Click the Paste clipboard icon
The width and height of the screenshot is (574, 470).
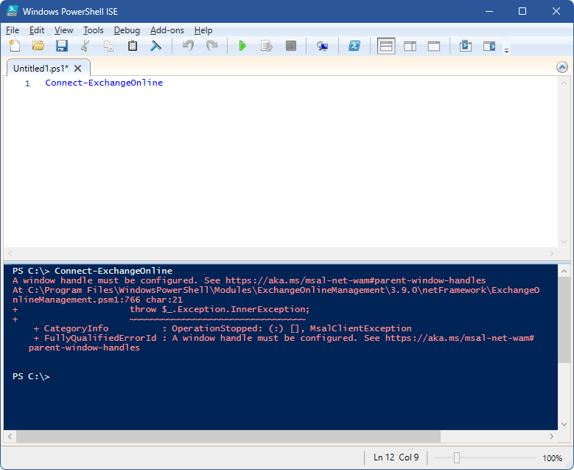(133, 46)
